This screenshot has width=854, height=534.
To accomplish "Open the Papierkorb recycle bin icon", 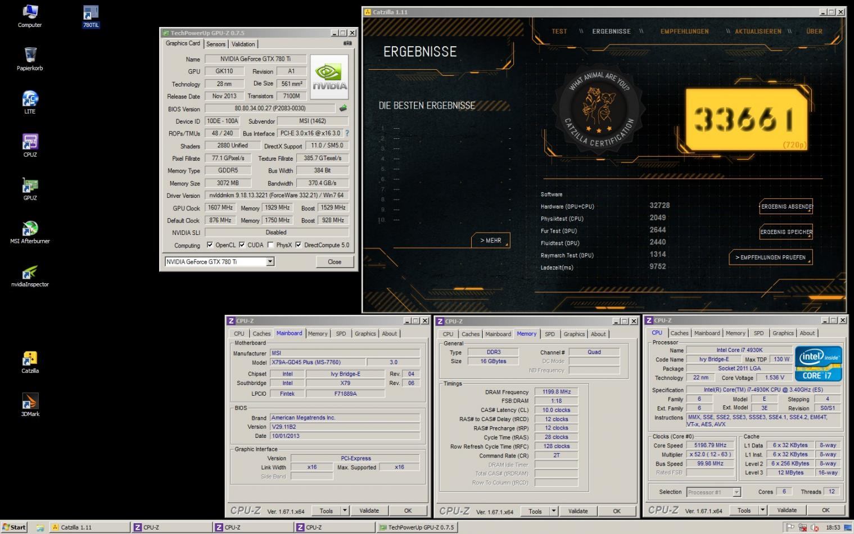I will pyautogui.click(x=30, y=59).
